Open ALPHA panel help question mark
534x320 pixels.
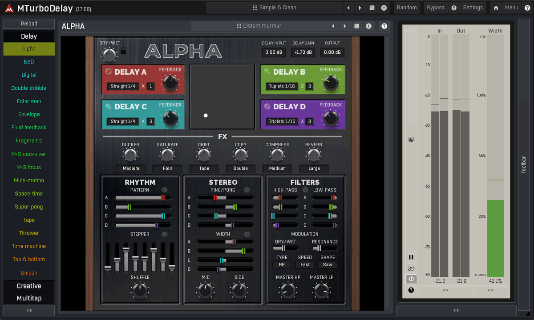point(384,26)
